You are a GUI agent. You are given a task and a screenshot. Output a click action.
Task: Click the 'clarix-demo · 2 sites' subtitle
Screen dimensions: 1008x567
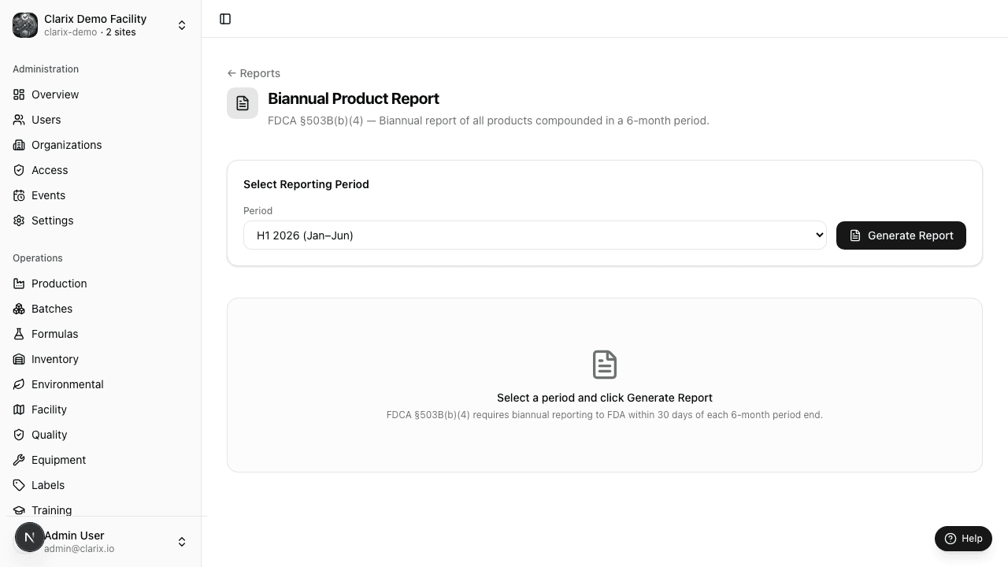tap(90, 32)
